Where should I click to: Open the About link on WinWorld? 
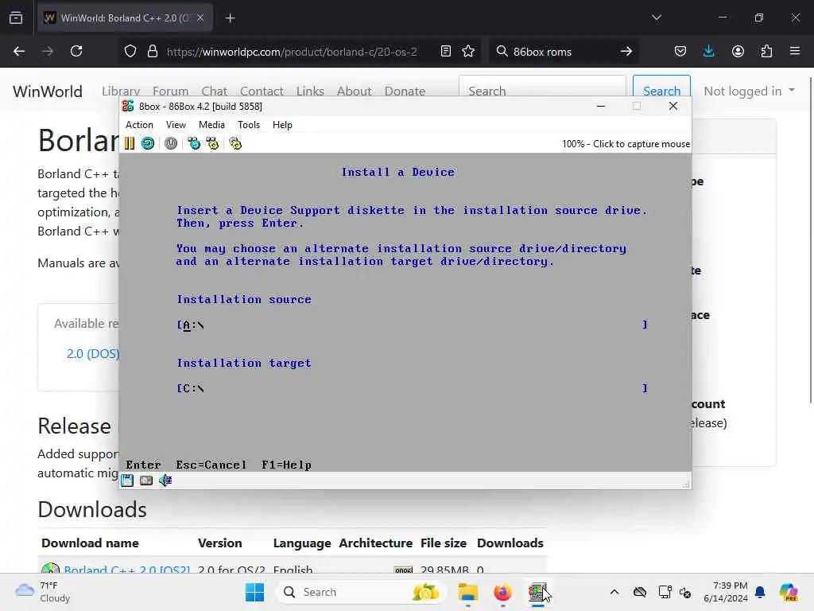(355, 91)
